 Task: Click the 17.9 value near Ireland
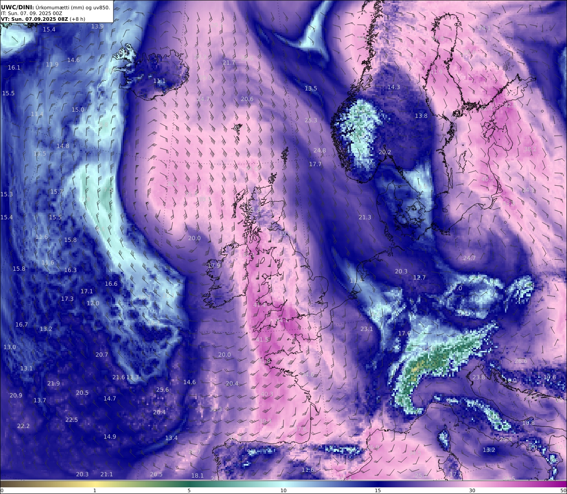click(x=214, y=265)
